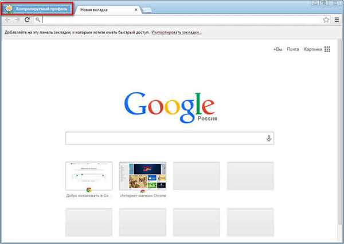The width and height of the screenshot is (344, 244).
Task: Click the Google Россия logo
Action: [170, 108]
